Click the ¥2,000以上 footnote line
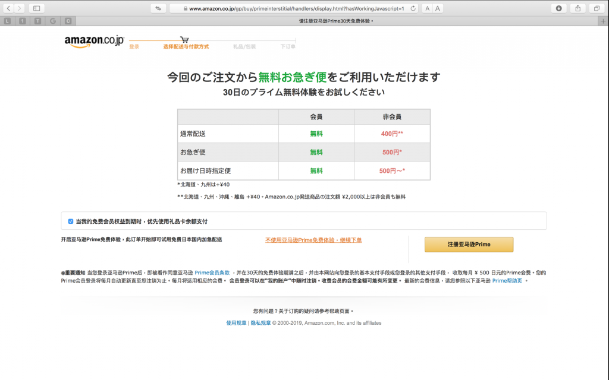This screenshot has width=609, height=380. tap(291, 197)
